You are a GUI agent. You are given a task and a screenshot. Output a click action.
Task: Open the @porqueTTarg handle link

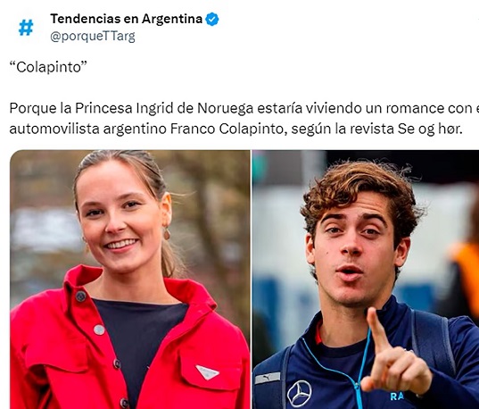click(x=93, y=37)
